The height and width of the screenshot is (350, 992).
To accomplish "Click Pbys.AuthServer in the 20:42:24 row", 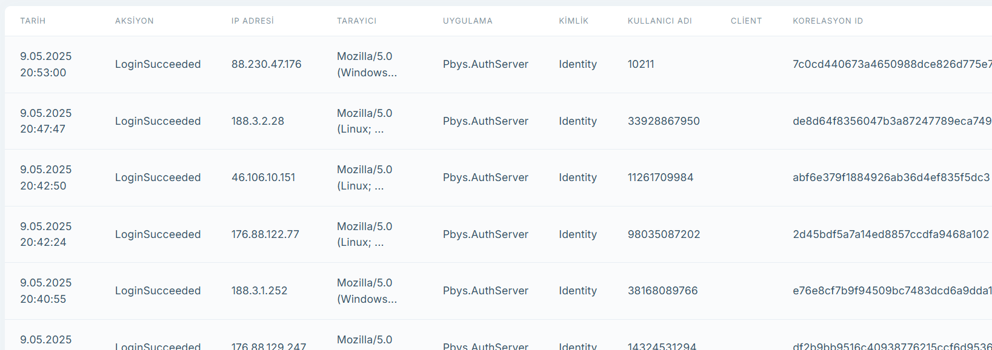I will (485, 234).
